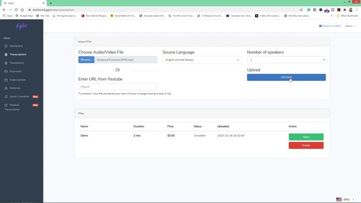The height and width of the screenshot is (203, 361).
Task: Click the browser back arrow
Action: click(4, 10)
